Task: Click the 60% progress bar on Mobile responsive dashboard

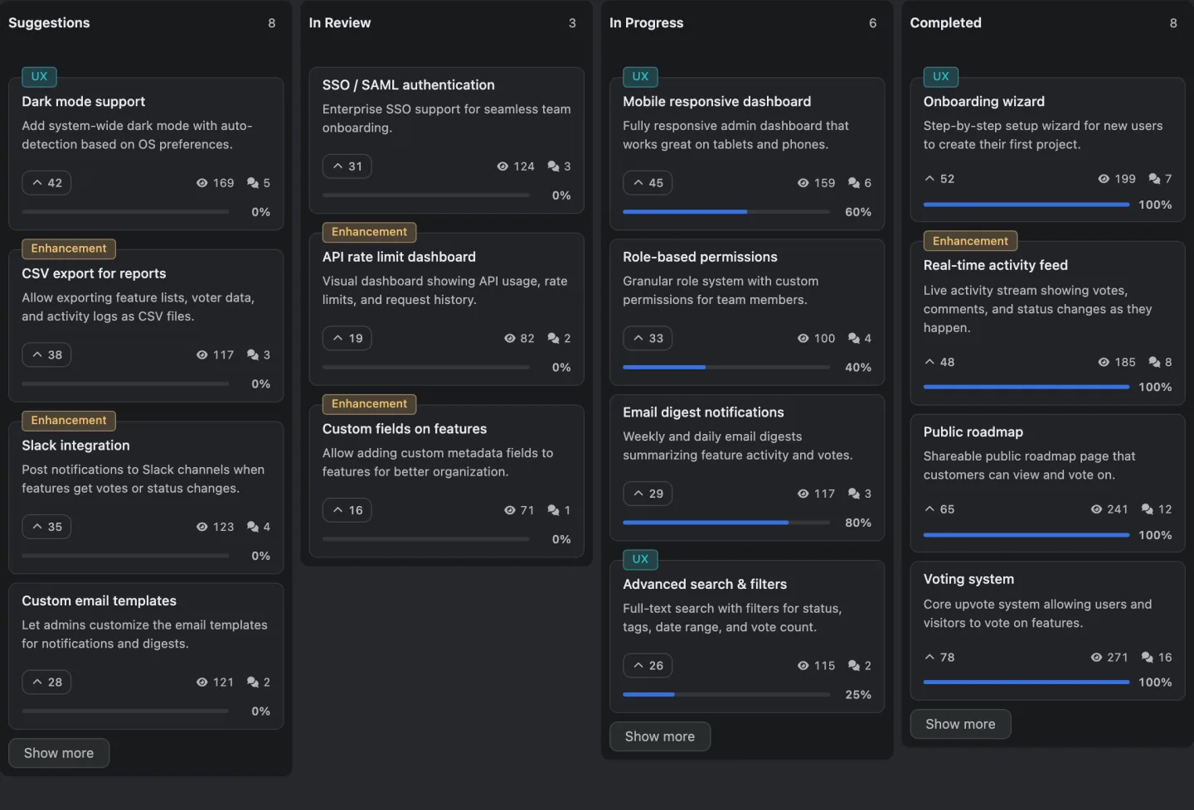Action: tap(726, 212)
